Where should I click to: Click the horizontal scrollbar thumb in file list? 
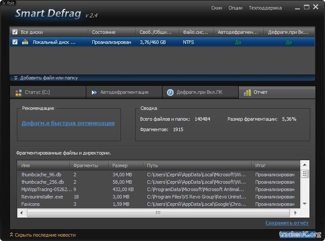point(158,213)
